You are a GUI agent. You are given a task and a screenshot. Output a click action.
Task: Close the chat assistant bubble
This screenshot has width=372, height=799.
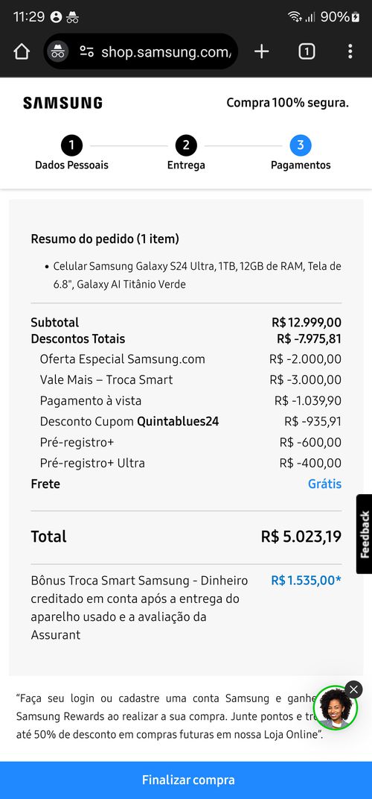[353, 690]
